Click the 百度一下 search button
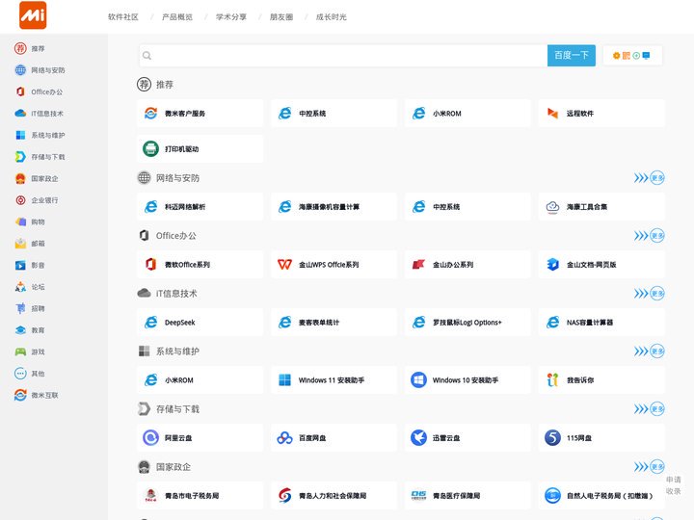The width and height of the screenshot is (694, 520). tap(572, 55)
